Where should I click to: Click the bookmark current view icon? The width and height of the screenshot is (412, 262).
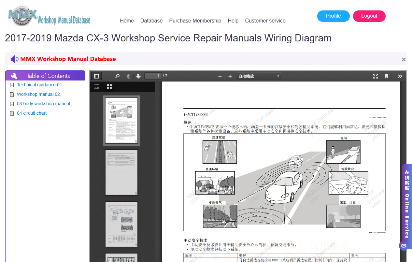click(387, 76)
